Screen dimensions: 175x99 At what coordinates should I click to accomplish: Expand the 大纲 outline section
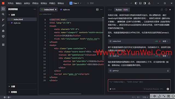[12, 86]
